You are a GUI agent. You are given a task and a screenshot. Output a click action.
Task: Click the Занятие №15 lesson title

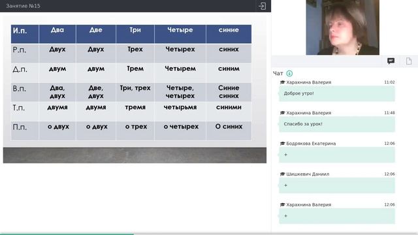click(23, 6)
